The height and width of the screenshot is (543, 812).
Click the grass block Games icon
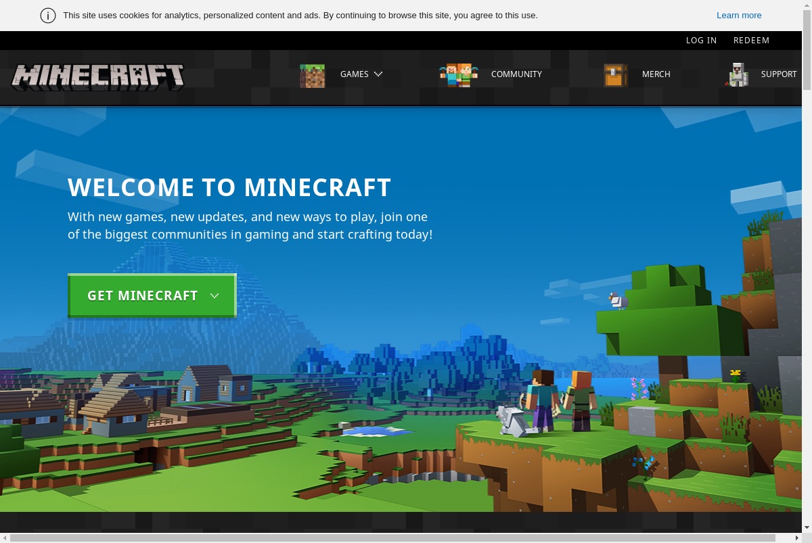(312, 76)
